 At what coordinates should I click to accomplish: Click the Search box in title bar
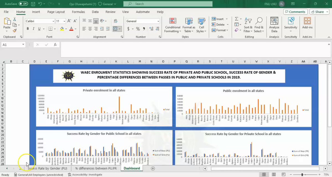168,4
